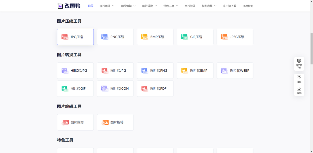Click the JPEG压缩 orange file icon

click(x=224, y=37)
